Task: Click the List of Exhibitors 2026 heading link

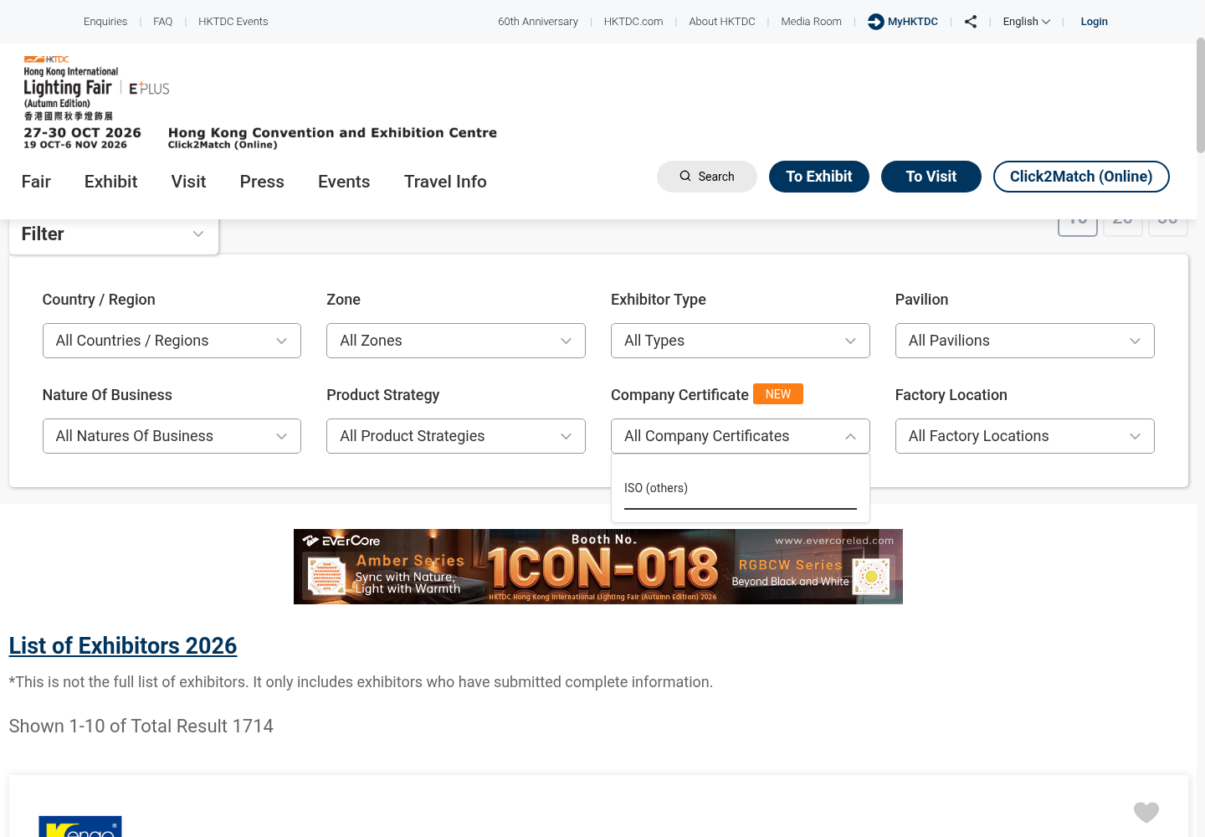Action: [x=123, y=646]
